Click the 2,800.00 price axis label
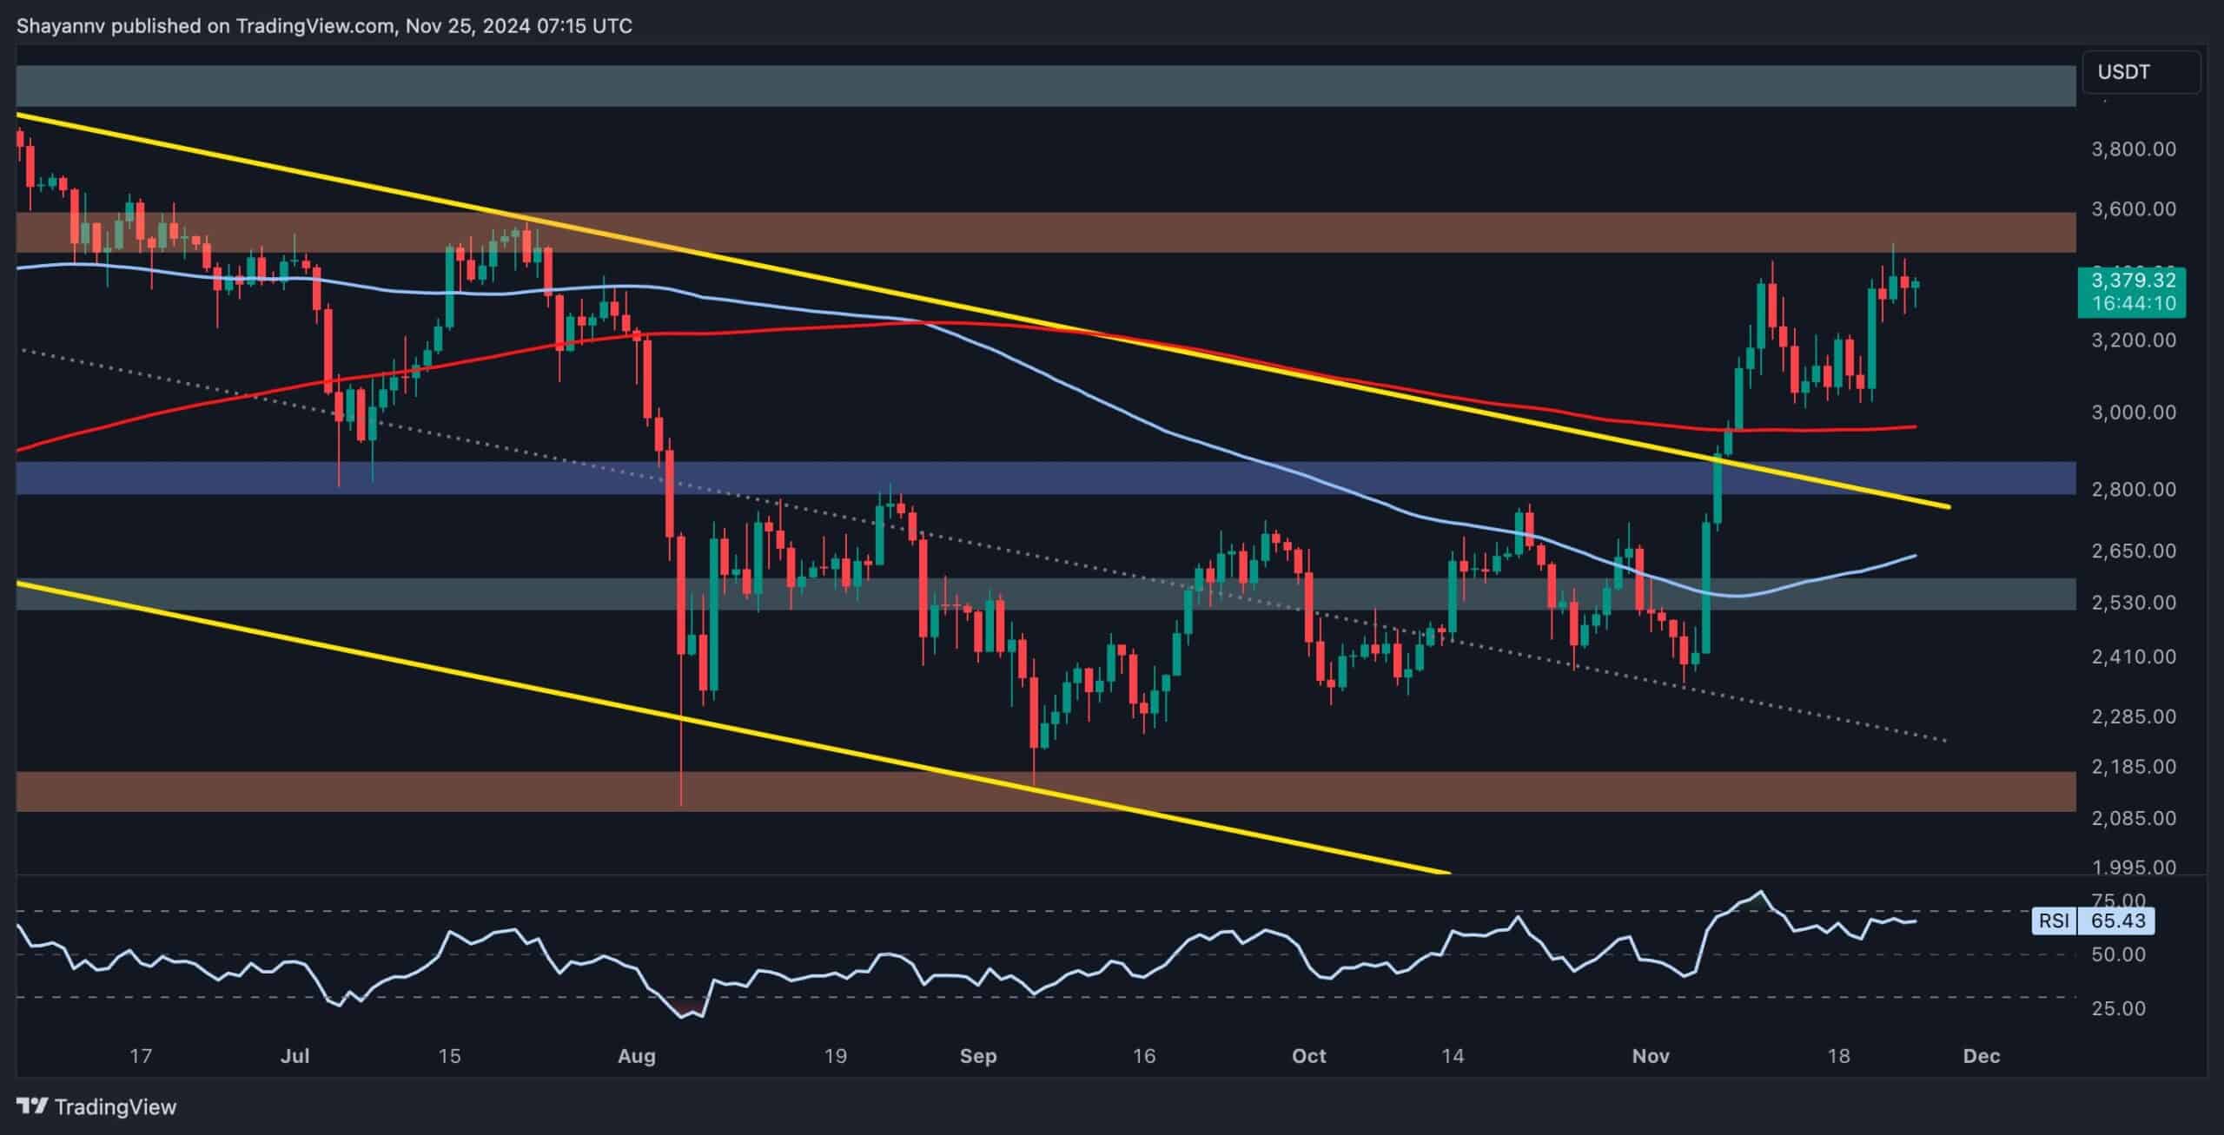 coord(2133,490)
